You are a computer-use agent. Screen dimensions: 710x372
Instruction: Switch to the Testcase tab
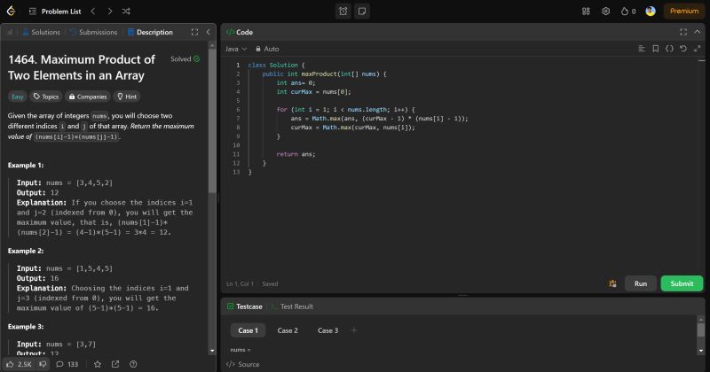tap(245, 306)
